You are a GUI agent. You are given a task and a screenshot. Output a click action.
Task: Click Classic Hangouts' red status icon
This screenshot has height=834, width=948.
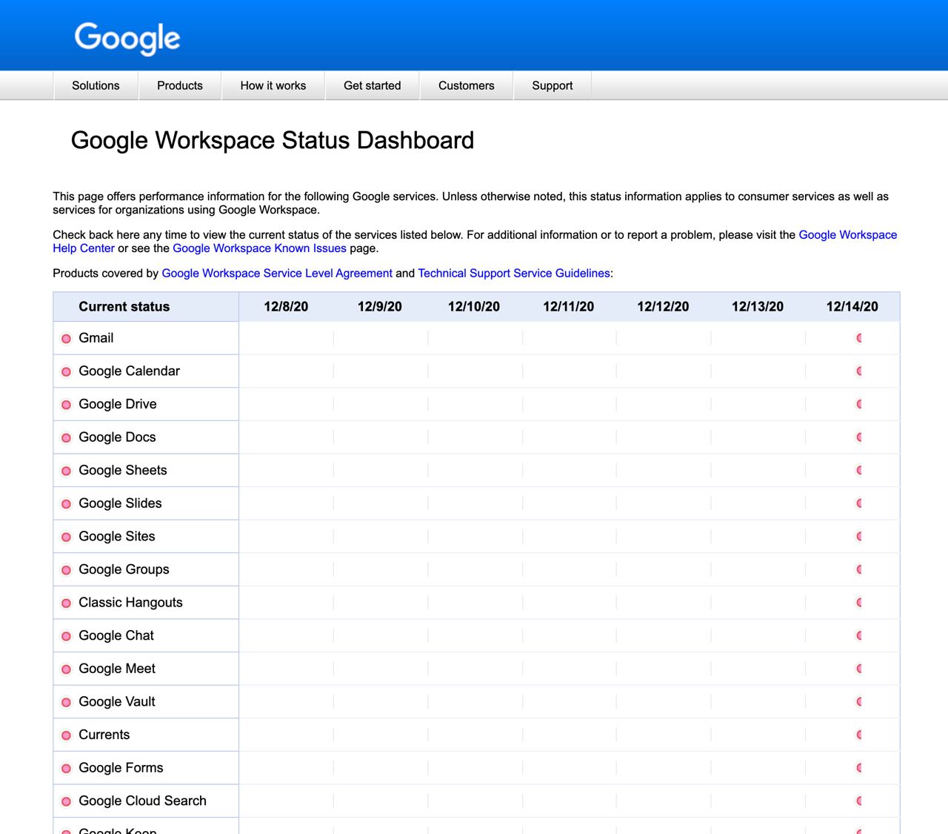point(66,603)
